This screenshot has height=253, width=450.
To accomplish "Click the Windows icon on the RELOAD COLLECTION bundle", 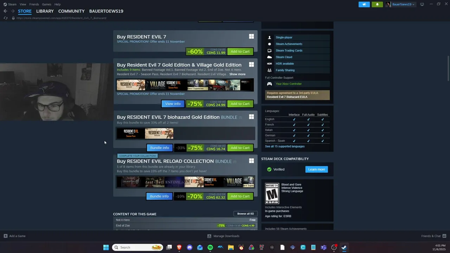I will (251, 161).
